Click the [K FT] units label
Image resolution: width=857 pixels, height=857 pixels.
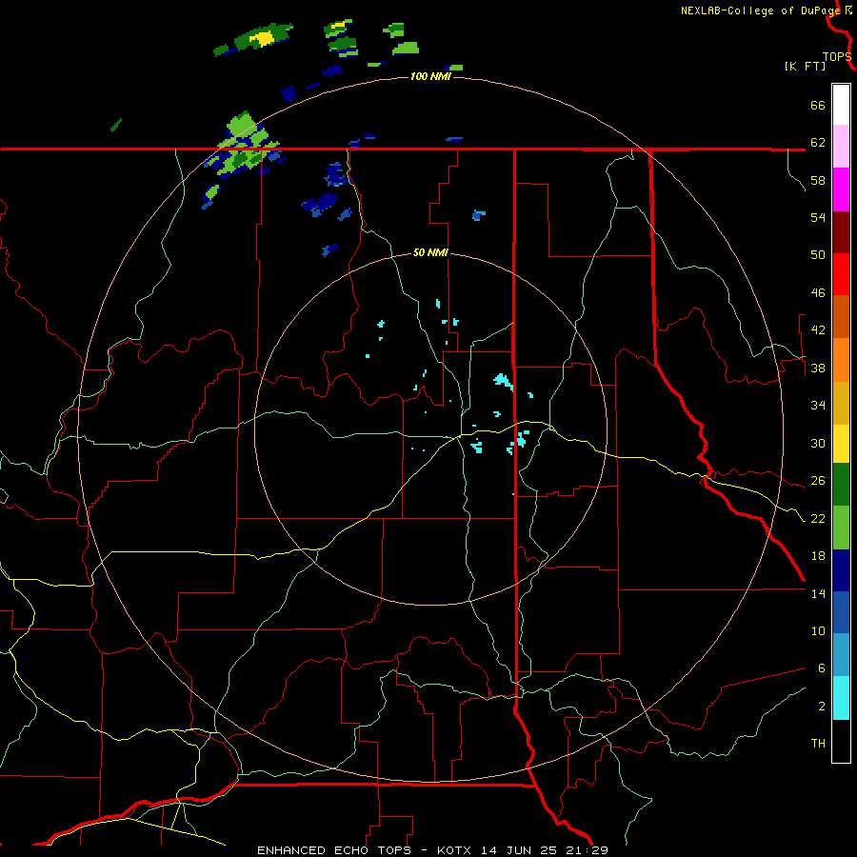(x=805, y=66)
